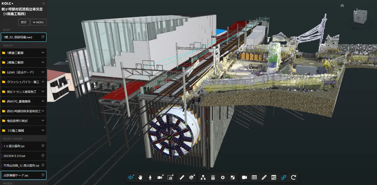The height and width of the screenshot is (185, 377).
Task: Toggle the background contrast icon
Action: pyautogui.click(x=232, y=177)
